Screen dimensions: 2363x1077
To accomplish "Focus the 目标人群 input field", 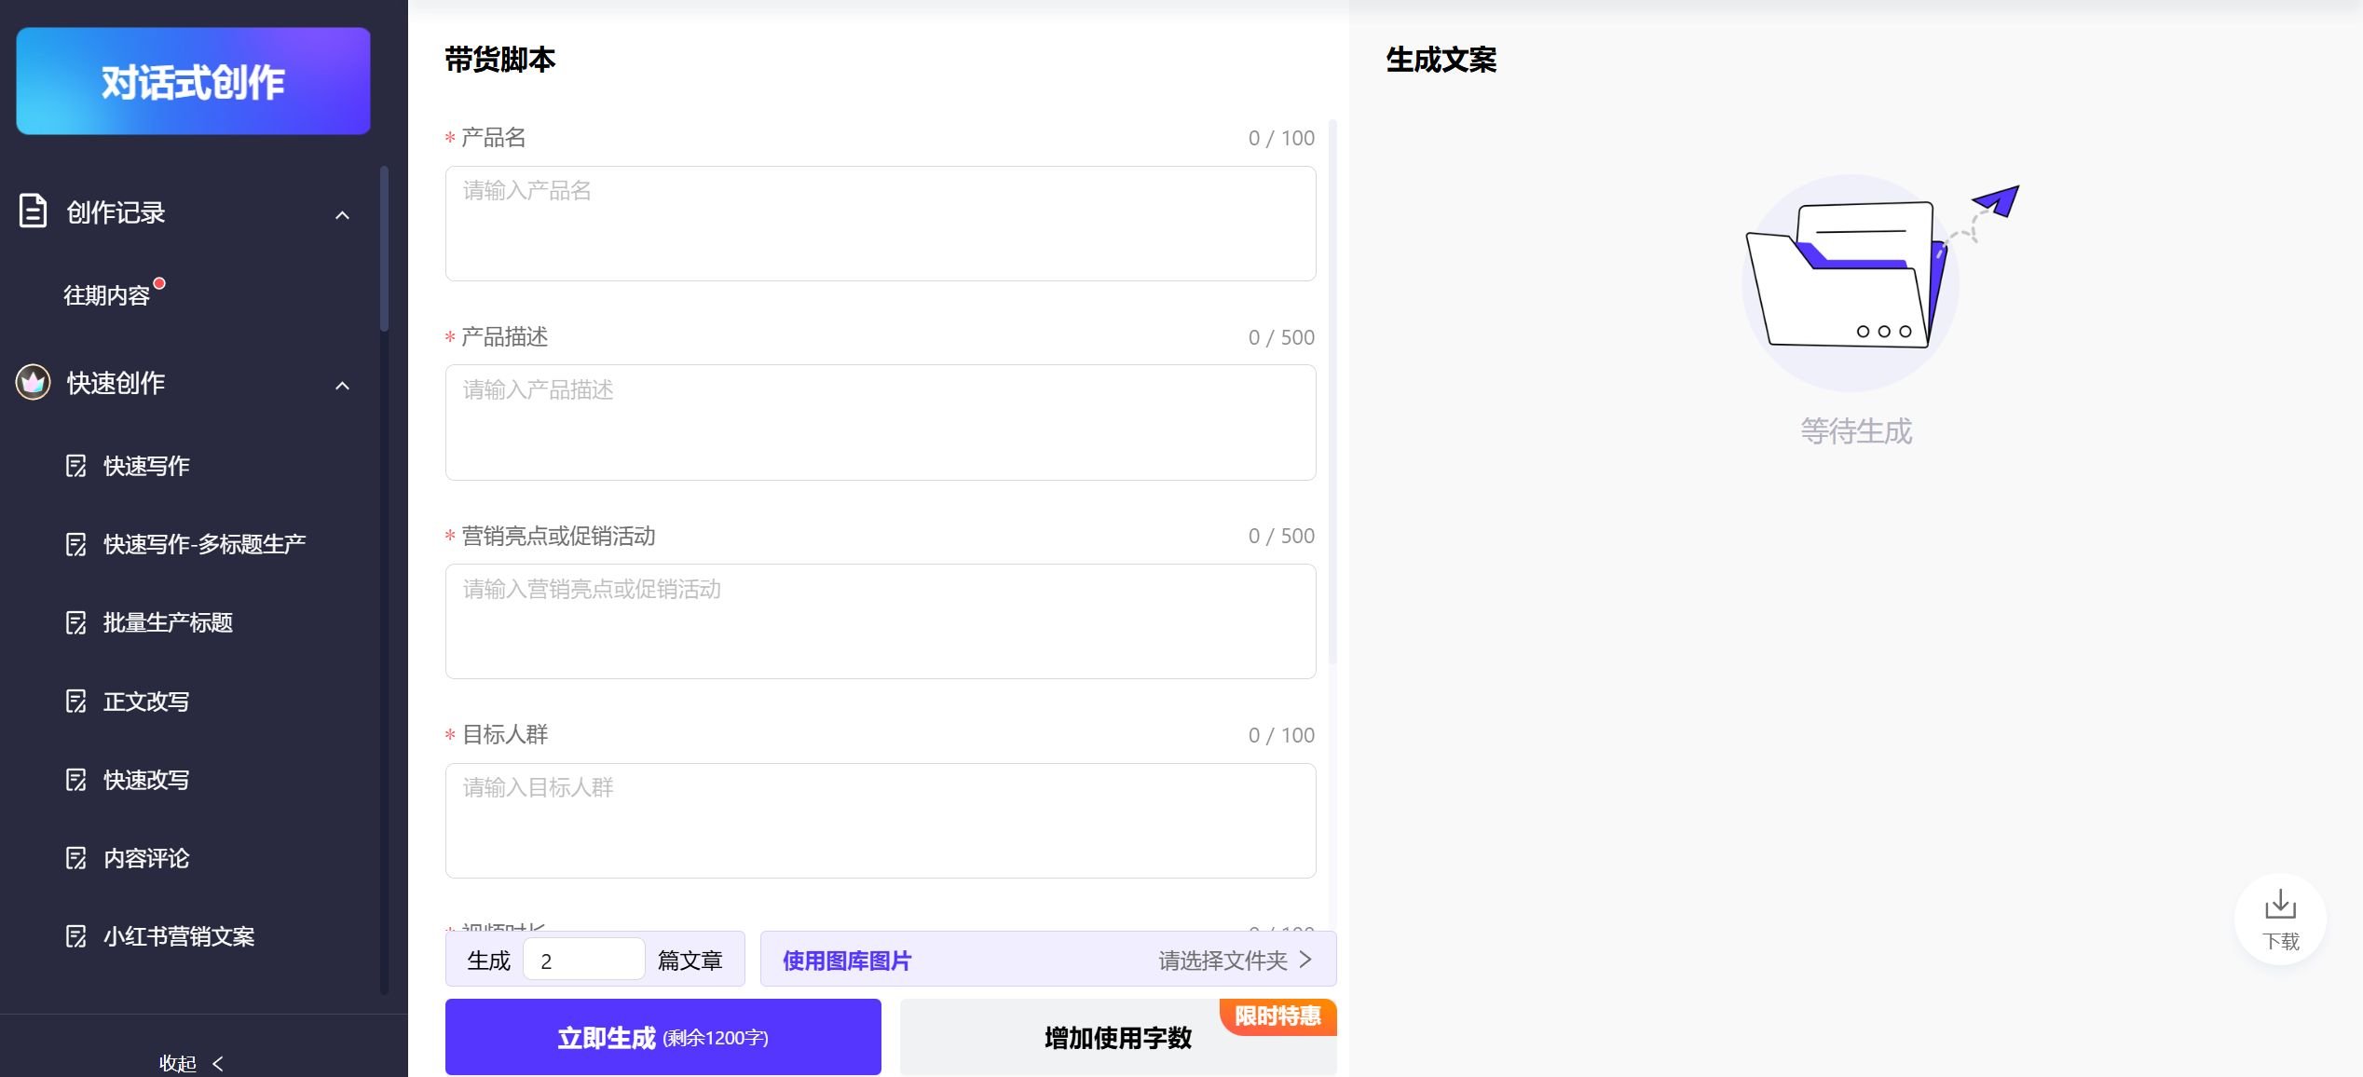I will 881,821.
